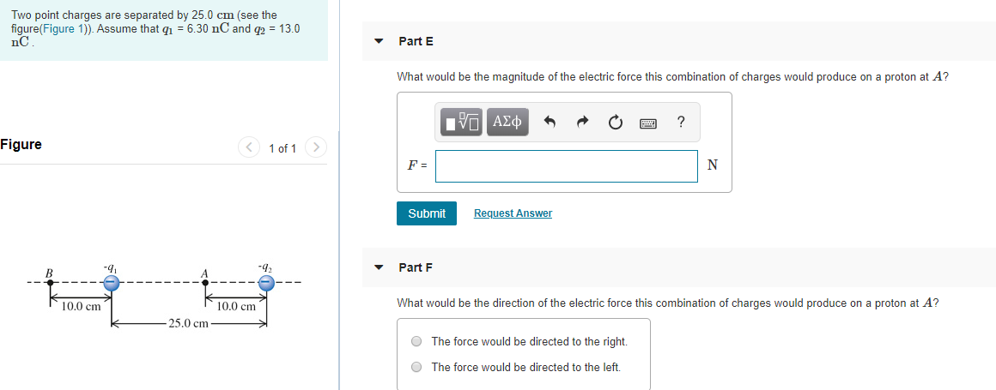Click the redo arrow icon

583,122
